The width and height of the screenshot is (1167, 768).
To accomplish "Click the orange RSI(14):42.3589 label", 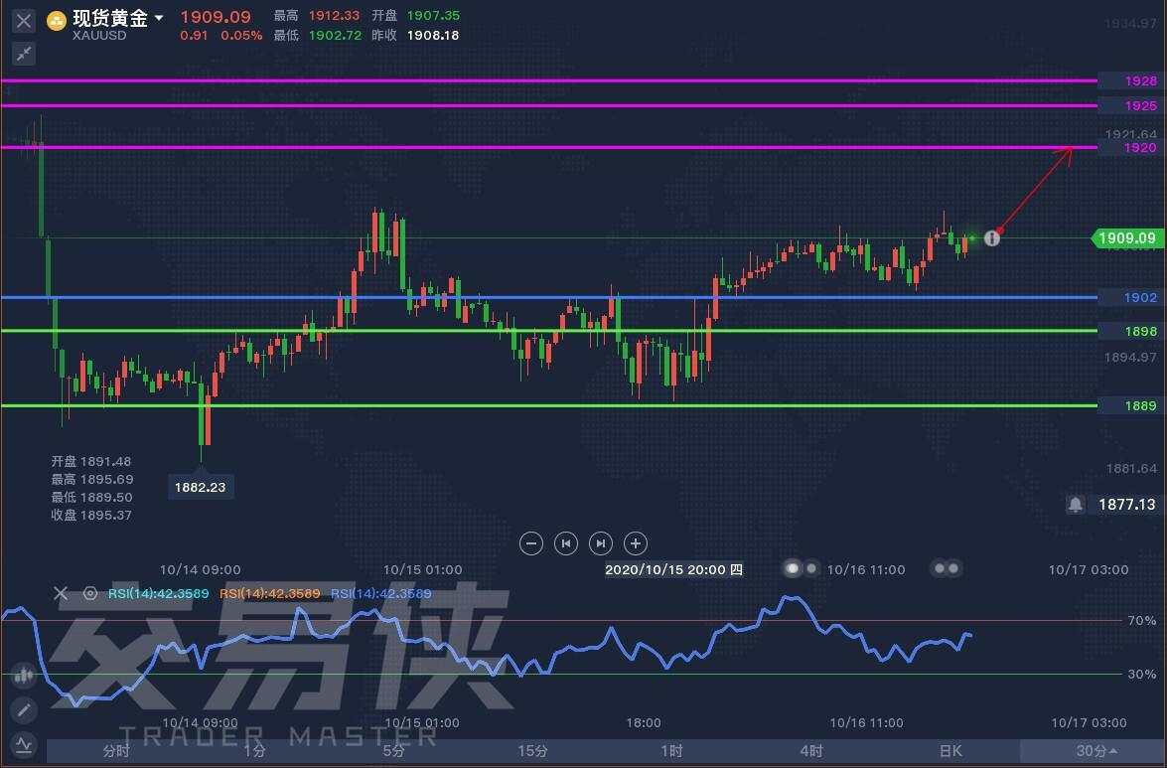I will (269, 593).
